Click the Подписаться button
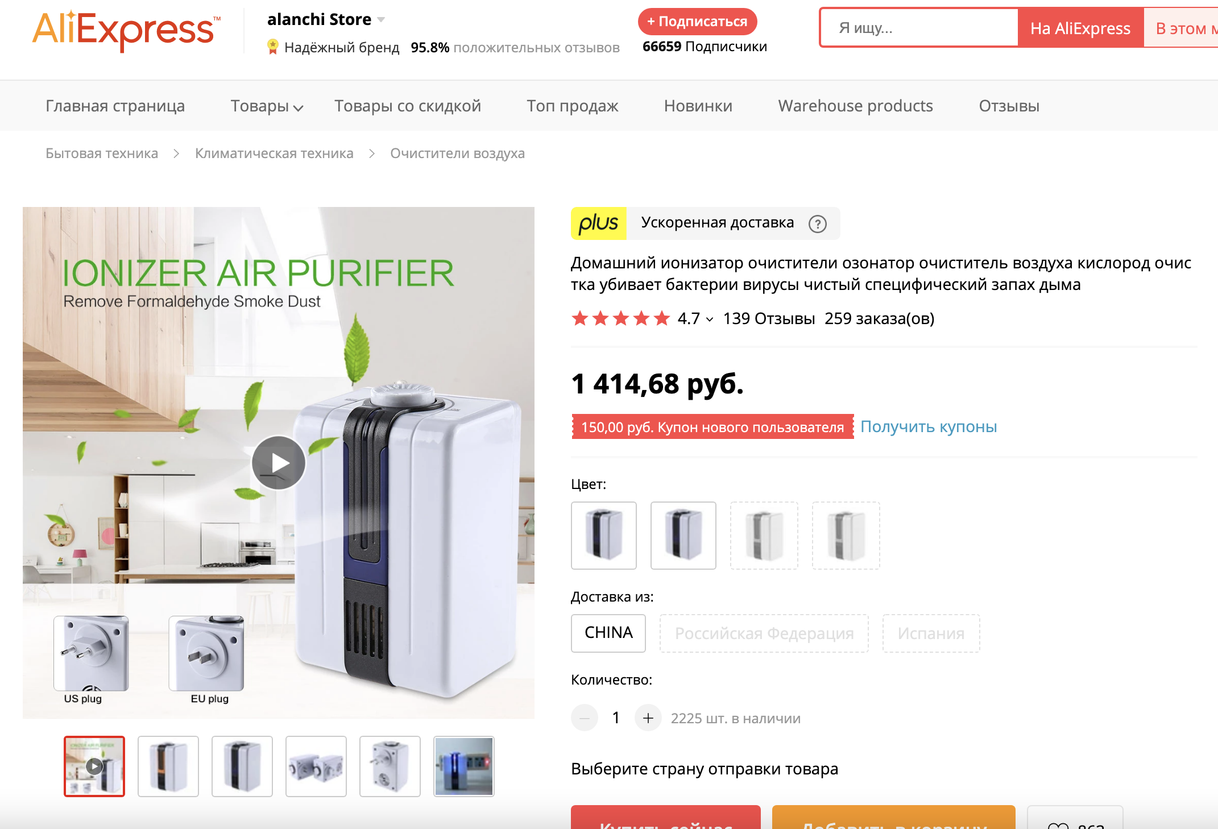 pyautogui.click(x=698, y=22)
